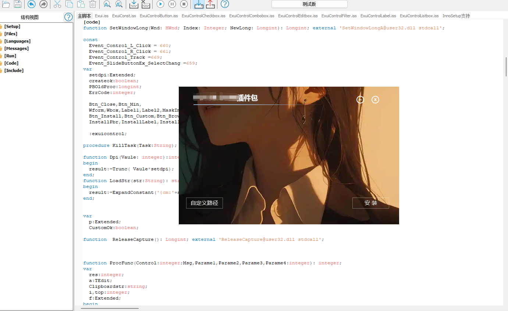Open the [Code] section in tree
This screenshot has height=311, width=508.
click(11, 63)
